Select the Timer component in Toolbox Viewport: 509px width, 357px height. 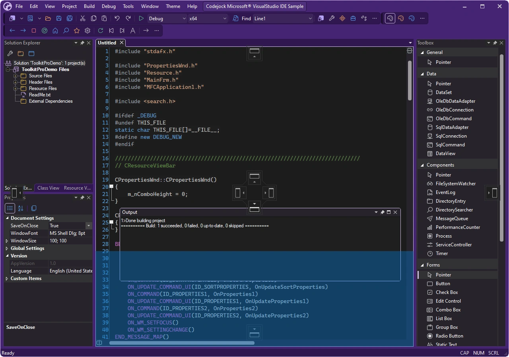pos(442,253)
